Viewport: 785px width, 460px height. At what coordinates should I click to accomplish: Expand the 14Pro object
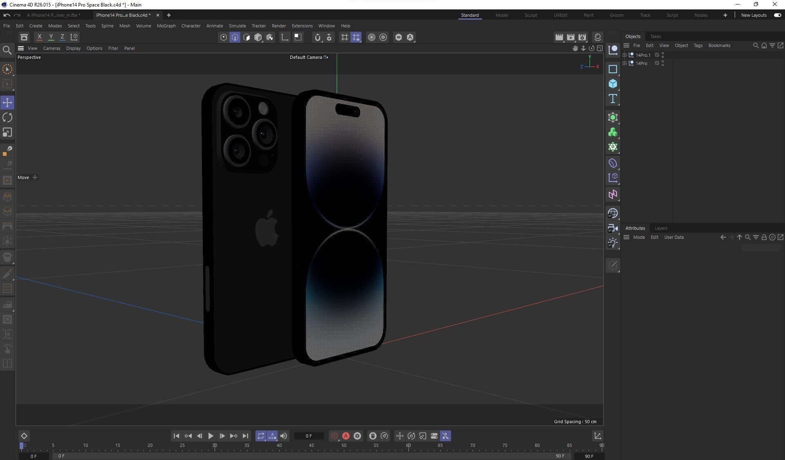pyautogui.click(x=624, y=63)
